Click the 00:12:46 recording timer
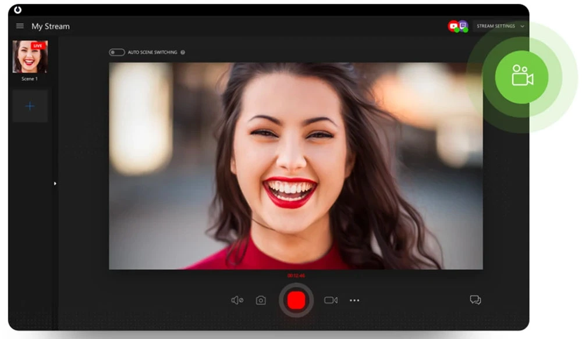Screen dimensions: 582x339 pyautogui.click(x=297, y=276)
